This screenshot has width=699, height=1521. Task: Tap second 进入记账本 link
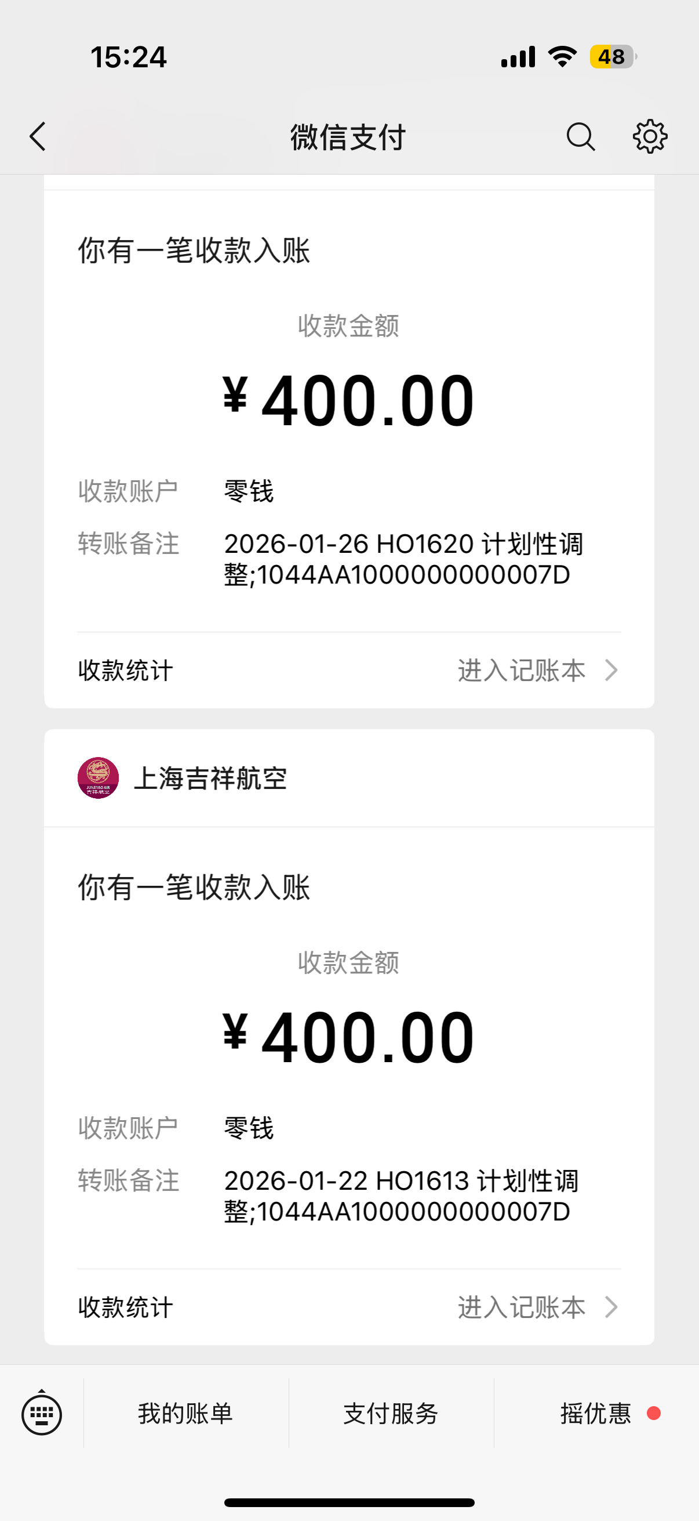pyautogui.click(x=522, y=1308)
